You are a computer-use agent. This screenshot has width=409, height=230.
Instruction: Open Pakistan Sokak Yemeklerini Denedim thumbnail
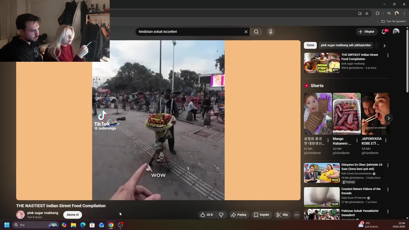point(322,214)
